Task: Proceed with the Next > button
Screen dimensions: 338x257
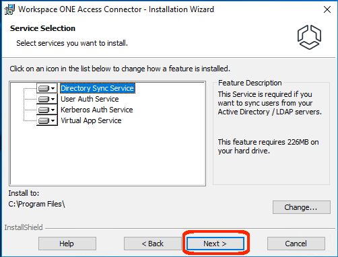Action: point(215,244)
